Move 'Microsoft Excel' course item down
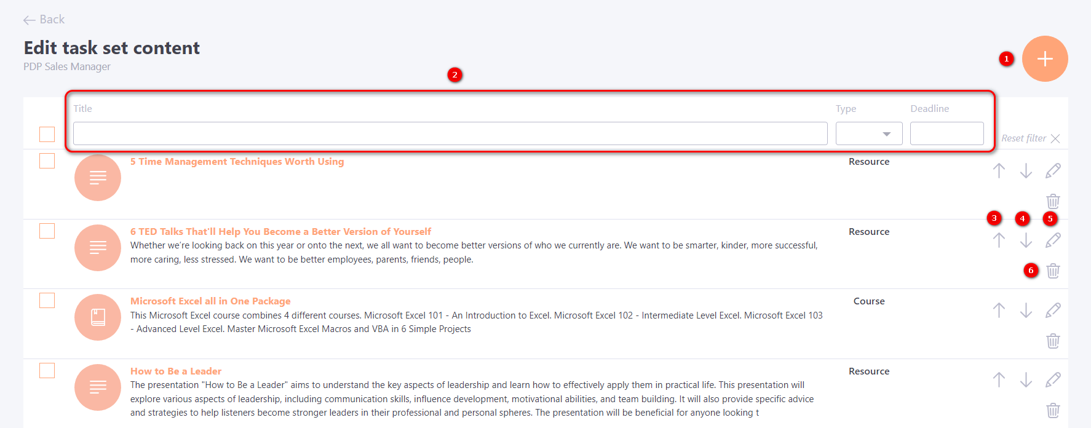This screenshot has height=428, width=1091. [x=1026, y=310]
